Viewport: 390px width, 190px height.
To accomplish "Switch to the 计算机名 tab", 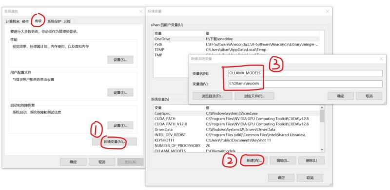I will pyautogui.click(x=13, y=21).
